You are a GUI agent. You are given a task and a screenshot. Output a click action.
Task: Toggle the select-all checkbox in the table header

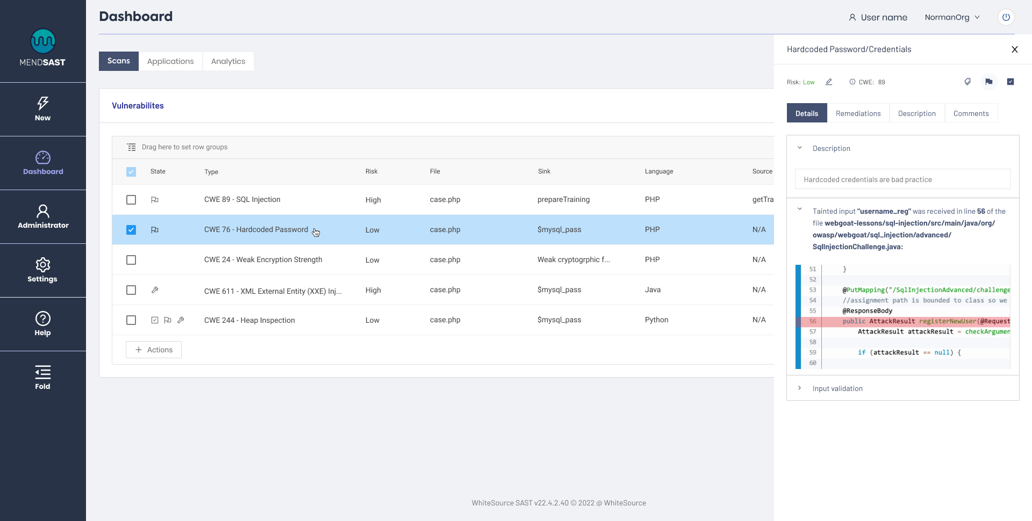pos(131,171)
